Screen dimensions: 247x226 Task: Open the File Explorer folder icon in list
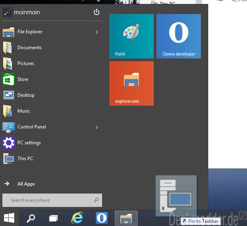pyautogui.click(x=8, y=32)
